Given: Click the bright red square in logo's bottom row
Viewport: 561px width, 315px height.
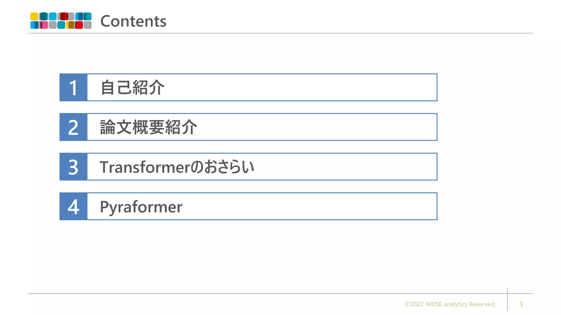Looking at the screenshot, I should [79, 25].
